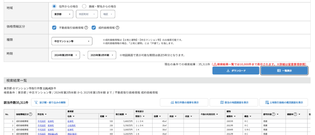Open 小伝馬町 station link in row 2
This screenshot has height=135, width=315.
(71, 125)
